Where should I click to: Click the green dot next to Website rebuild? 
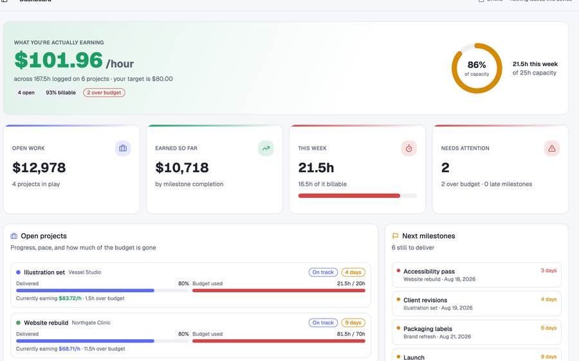pyautogui.click(x=18, y=322)
